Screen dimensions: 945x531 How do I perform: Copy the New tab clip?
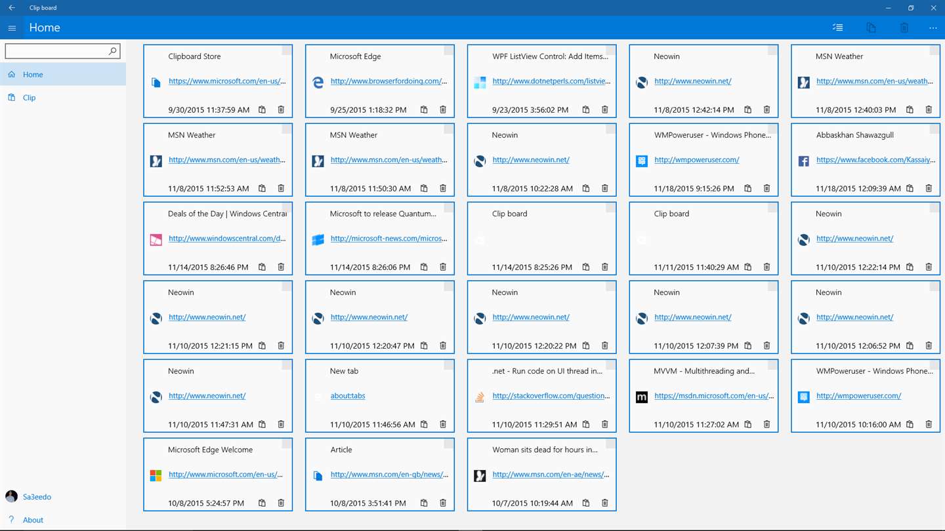click(x=424, y=424)
